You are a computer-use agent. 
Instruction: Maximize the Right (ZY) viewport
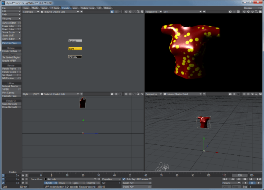(142, 94)
